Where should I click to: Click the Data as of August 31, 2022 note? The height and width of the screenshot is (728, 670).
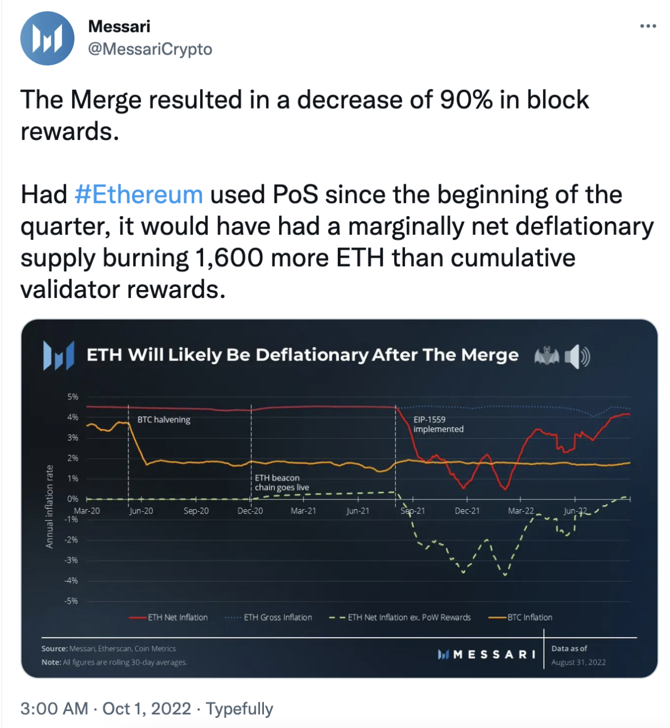pyautogui.click(x=578, y=655)
